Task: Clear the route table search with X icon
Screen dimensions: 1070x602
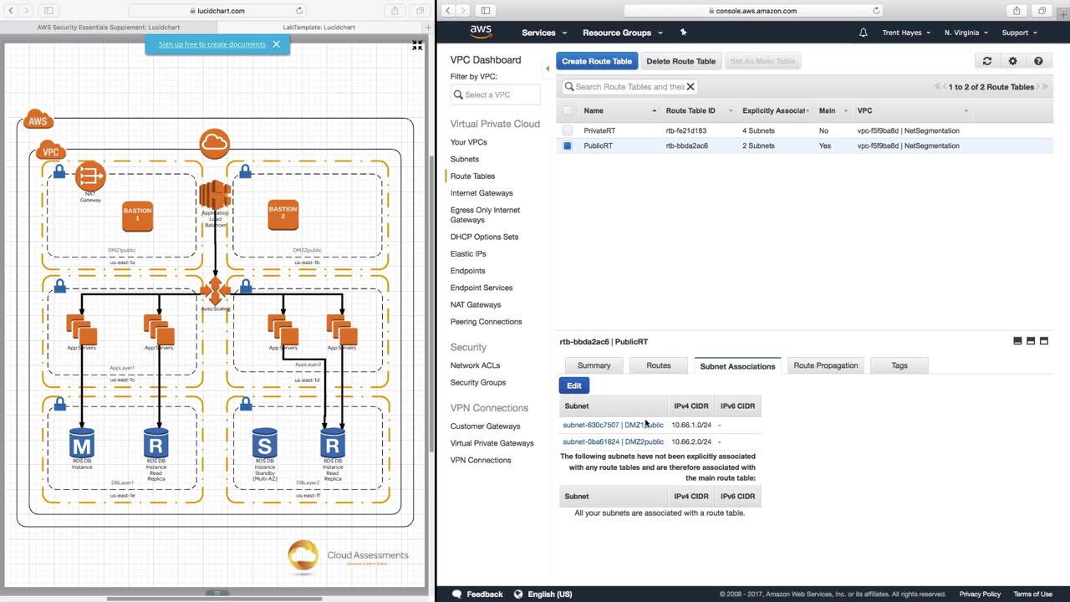Action: tap(690, 87)
